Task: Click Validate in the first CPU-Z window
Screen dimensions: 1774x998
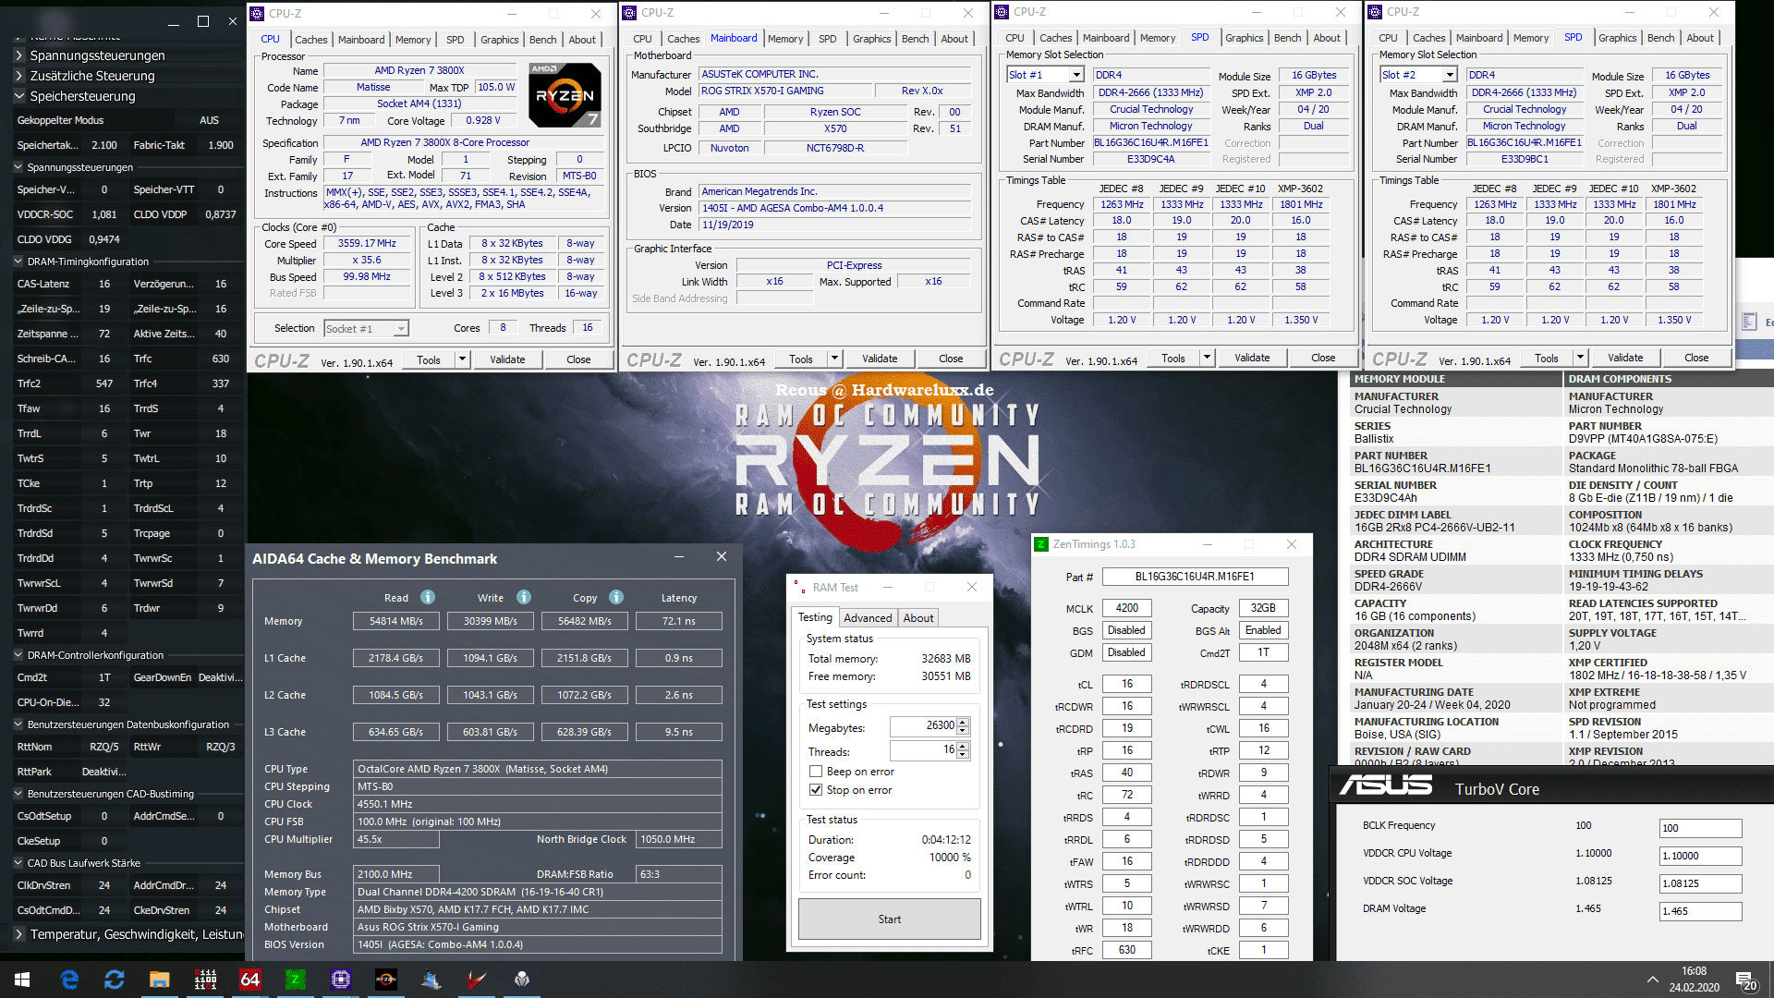Action: [507, 359]
